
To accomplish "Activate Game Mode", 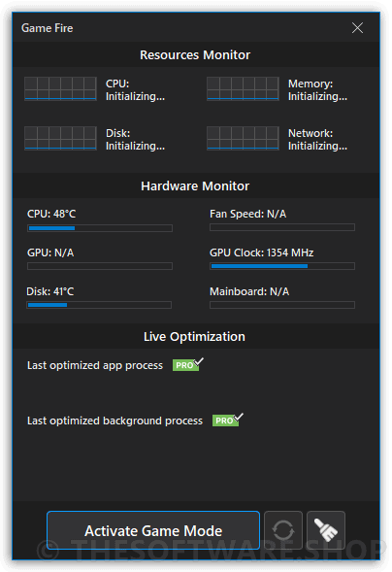I will tap(153, 530).
